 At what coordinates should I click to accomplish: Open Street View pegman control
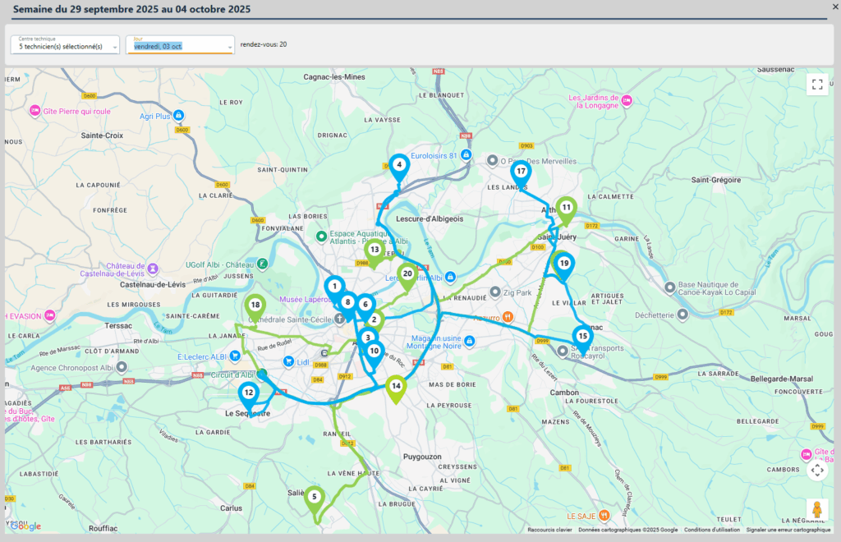click(816, 509)
